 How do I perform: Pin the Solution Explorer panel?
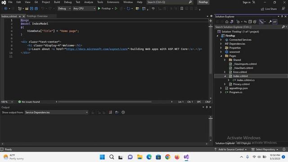(x=282, y=16)
